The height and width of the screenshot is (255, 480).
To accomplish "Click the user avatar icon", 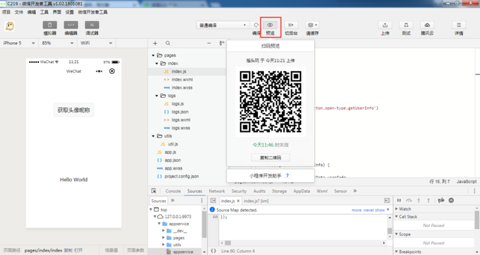I will tap(10, 26).
